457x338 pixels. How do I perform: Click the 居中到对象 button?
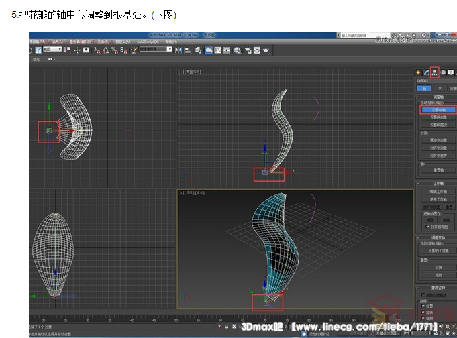[x=439, y=140]
